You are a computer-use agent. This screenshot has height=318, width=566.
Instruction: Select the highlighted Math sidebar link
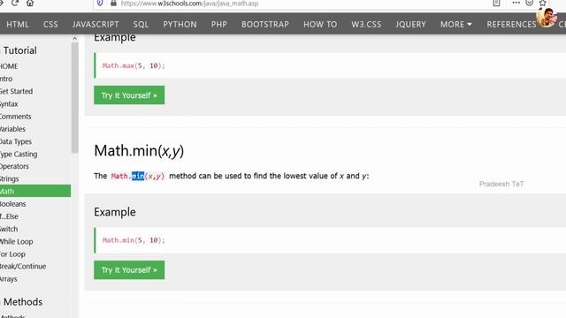[x=35, y=191]
